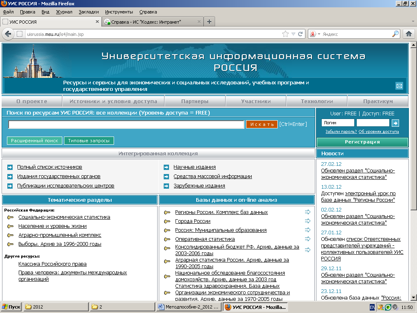Open Оперативная статистика link
Screen dimensions: 417x313
click(205, 239)
